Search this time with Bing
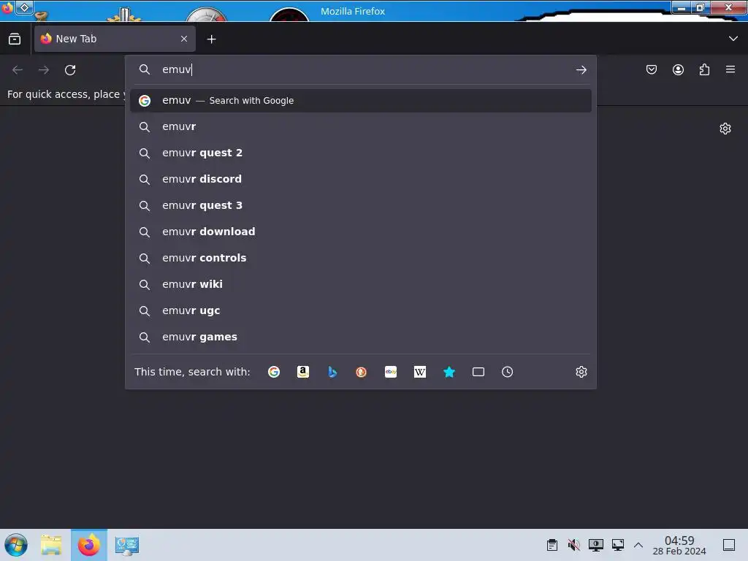748x561 pixels. (x=332, y=372)
